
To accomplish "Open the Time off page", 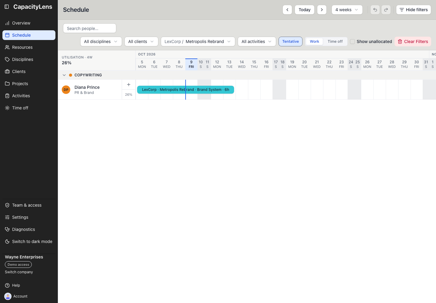I will click(x=29, y=108).
